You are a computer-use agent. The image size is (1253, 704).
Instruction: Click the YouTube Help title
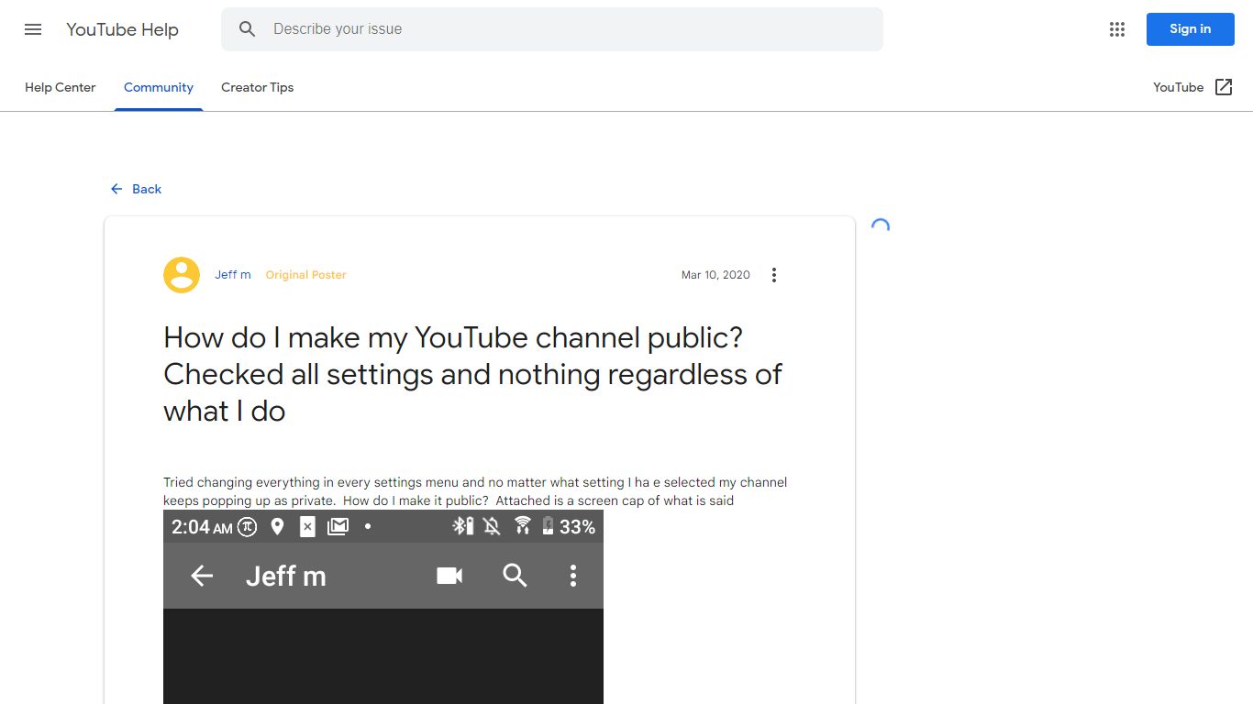122,29
